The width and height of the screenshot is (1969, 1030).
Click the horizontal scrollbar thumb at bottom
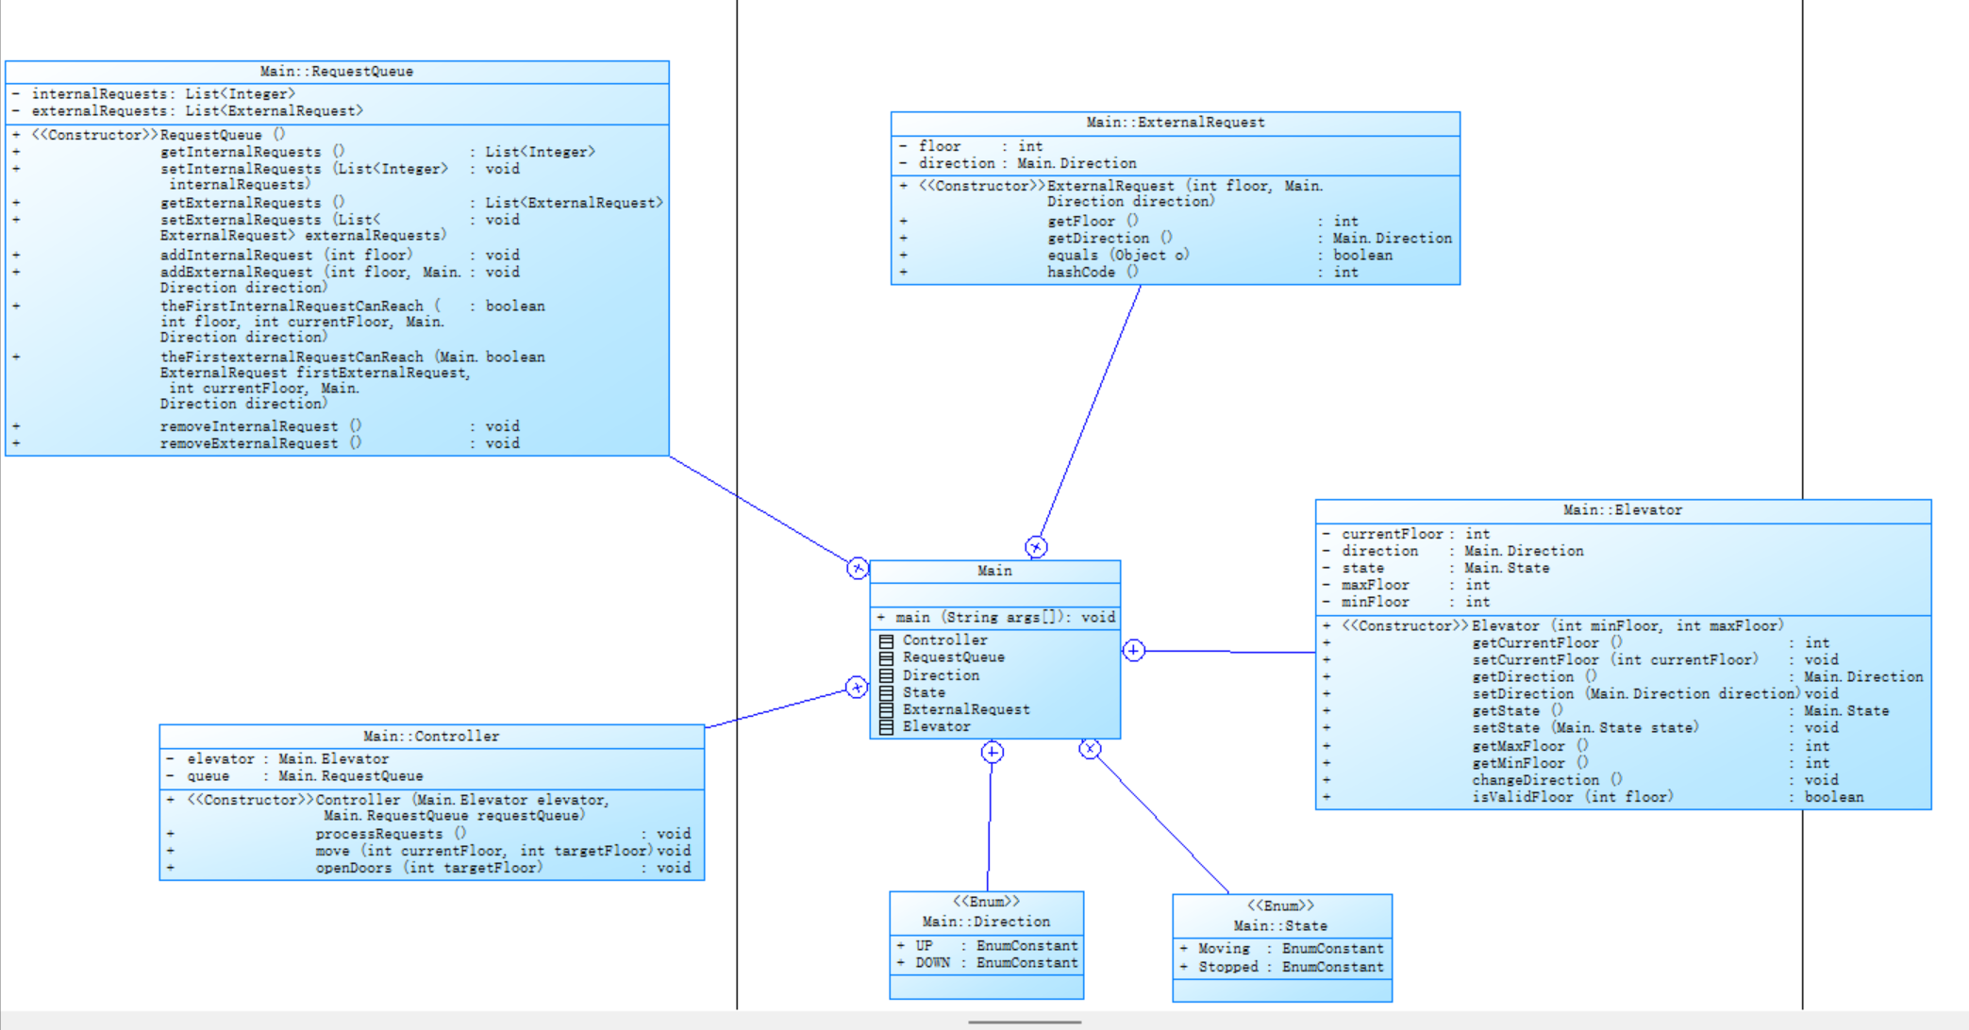(x=1024, y=1022)
